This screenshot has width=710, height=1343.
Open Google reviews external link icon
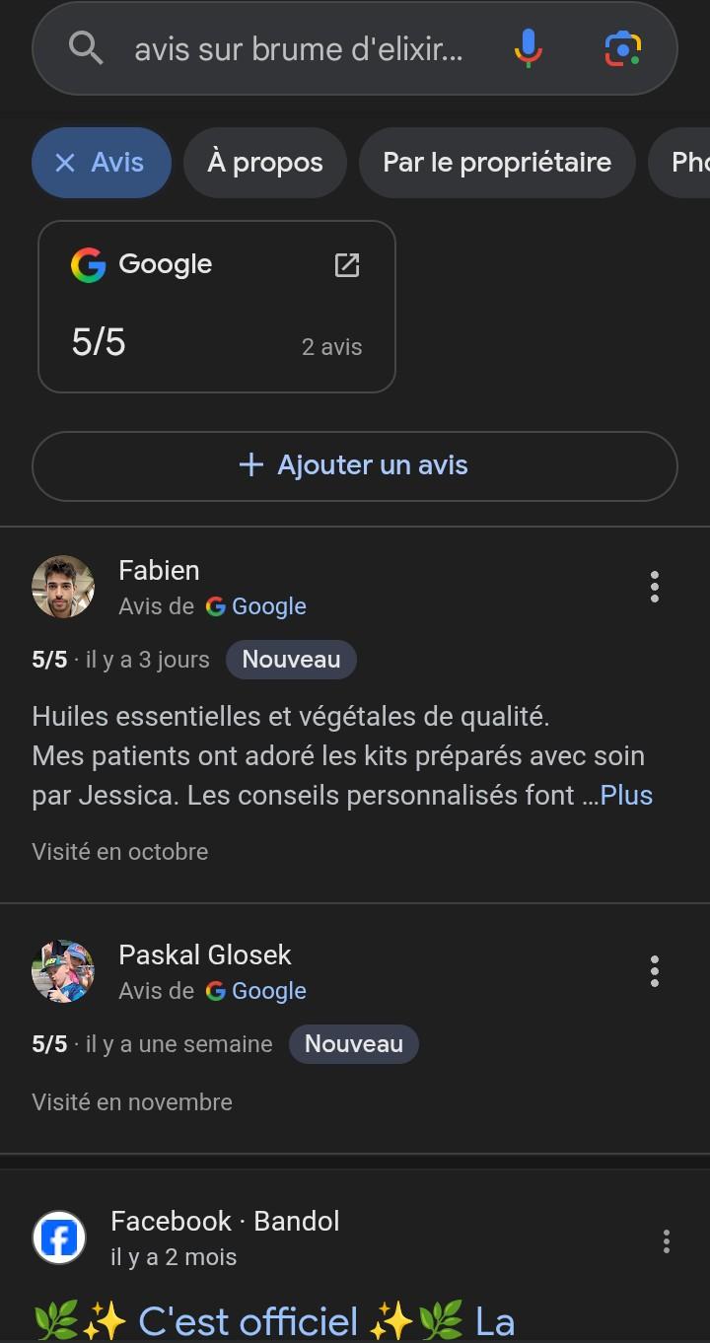click(347, 264)
